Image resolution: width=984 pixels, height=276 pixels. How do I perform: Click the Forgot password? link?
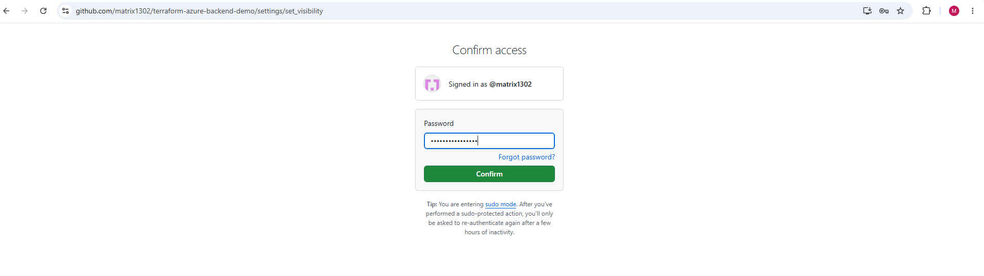coord(527,157)
